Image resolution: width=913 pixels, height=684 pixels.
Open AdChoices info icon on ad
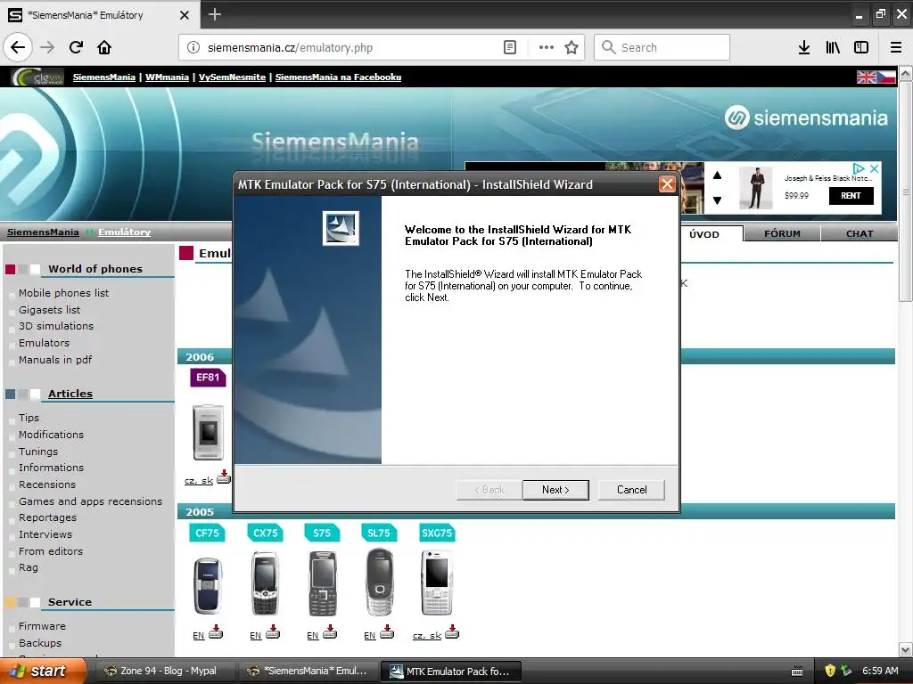pyautogui.click(x=859, y=168)
